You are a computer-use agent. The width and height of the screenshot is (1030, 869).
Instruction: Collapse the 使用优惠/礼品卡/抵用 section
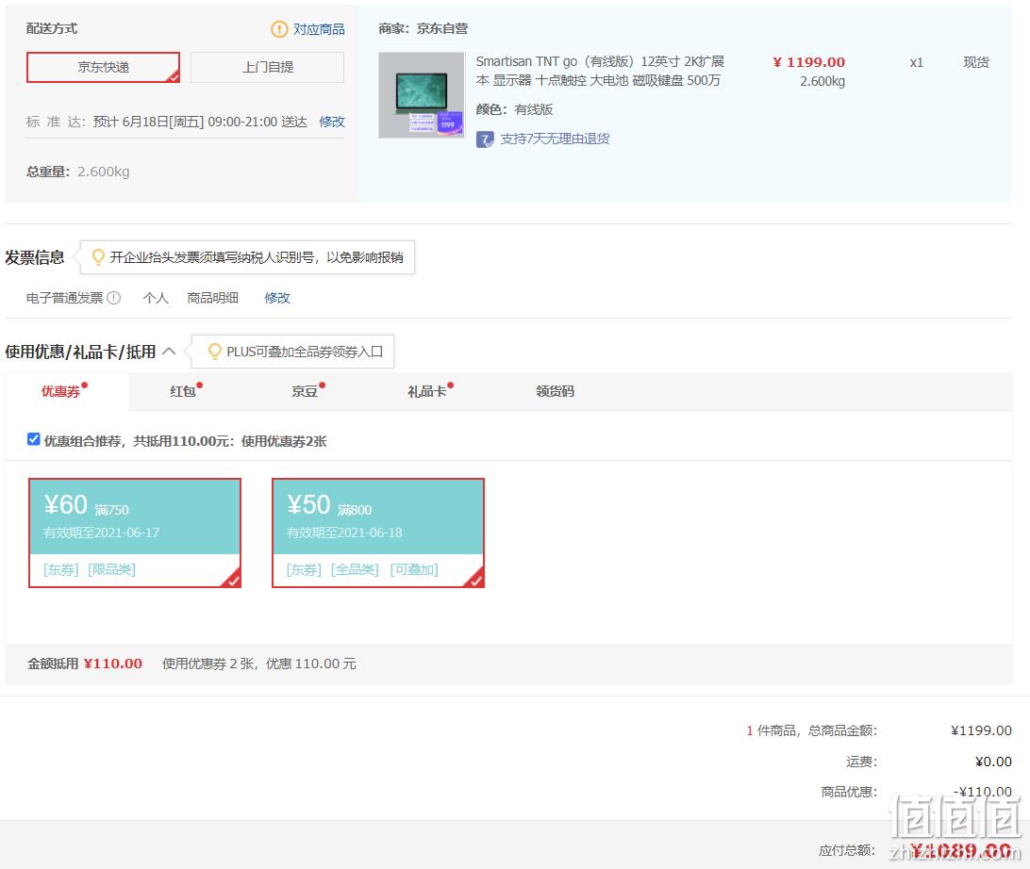click(x=169, y=352)
